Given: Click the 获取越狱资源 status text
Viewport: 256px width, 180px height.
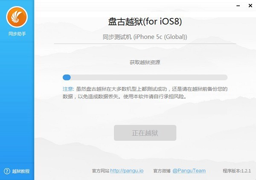Looking at the screenshot, I should [x=145, y=63].
